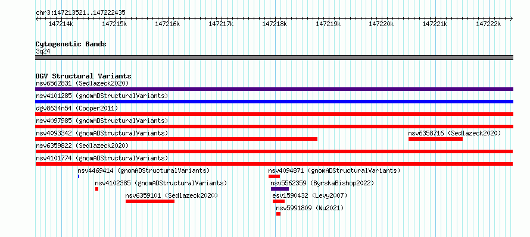Click the 147219k ruler tick label
Screen dimensions: 530x237
[x=328, y=24]
